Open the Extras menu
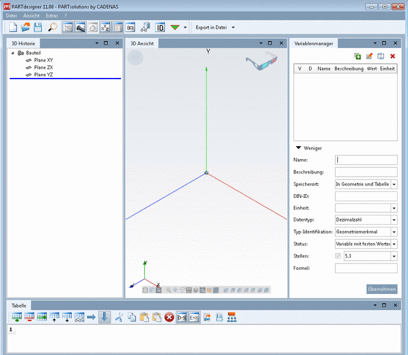 [52, 16]
